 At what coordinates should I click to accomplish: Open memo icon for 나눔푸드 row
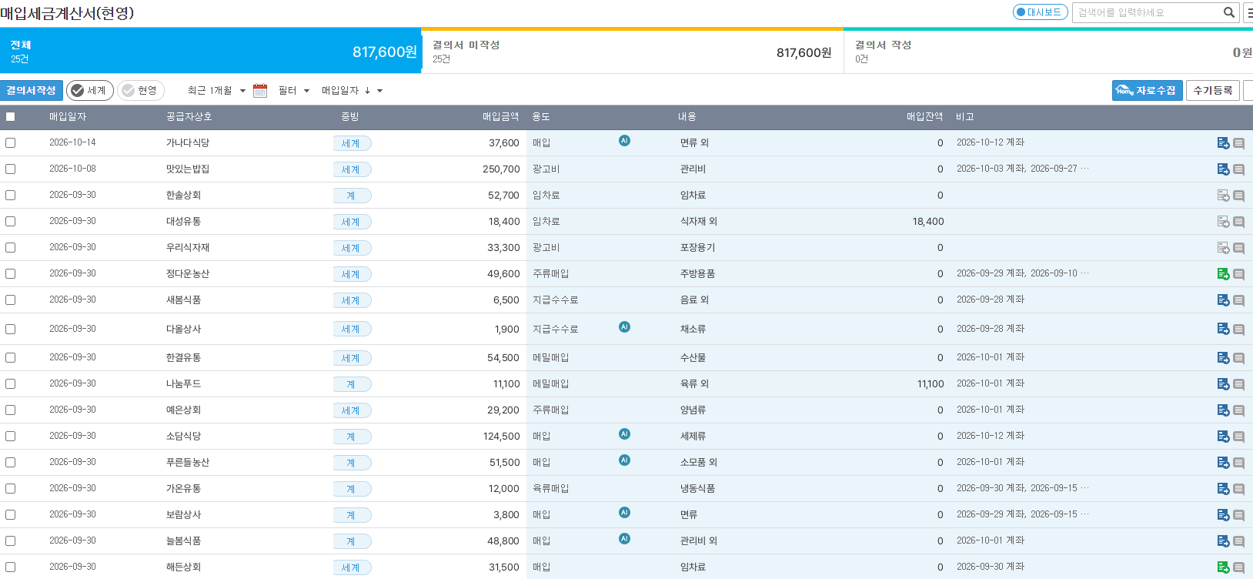pyautogui.click(x=1238, y=384)
